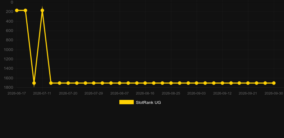284x138 pixels.
Task: Click the 2026-08-07 x-axis date label
Action: click(120, 93)
